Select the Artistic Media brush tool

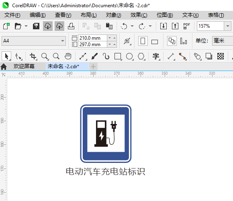[x=94, y=57]
